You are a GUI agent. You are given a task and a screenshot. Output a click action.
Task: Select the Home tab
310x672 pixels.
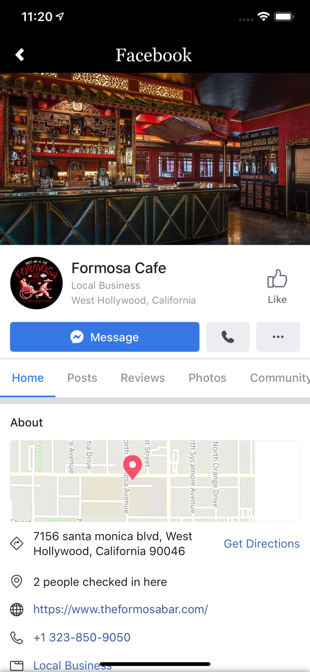tap(28, 378)
